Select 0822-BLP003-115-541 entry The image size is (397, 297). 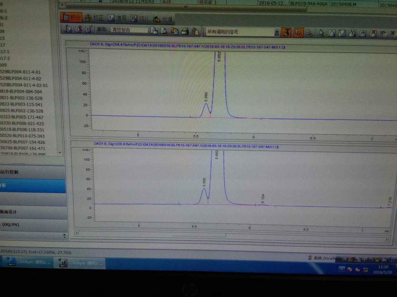(21, 104)
